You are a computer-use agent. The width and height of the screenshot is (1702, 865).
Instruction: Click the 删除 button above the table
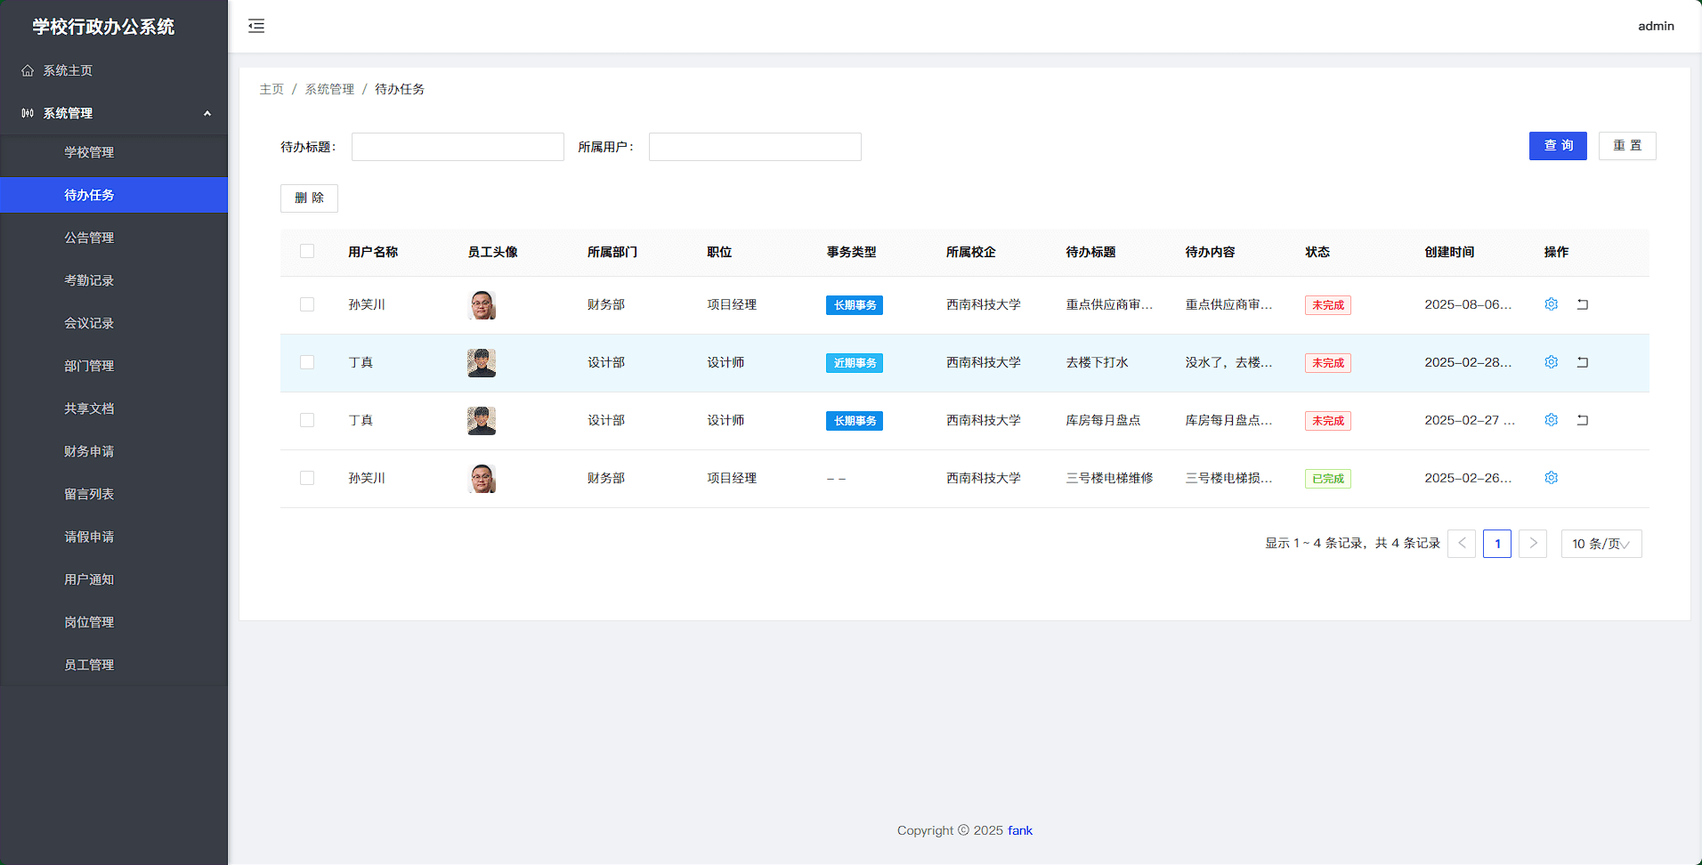coord(309,198)
